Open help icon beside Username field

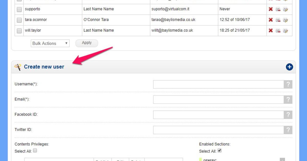288,84
